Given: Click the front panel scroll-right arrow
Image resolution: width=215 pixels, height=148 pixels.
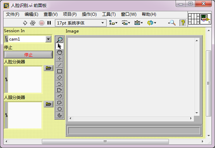Looking at the screenshot, I should pos(203,141).
